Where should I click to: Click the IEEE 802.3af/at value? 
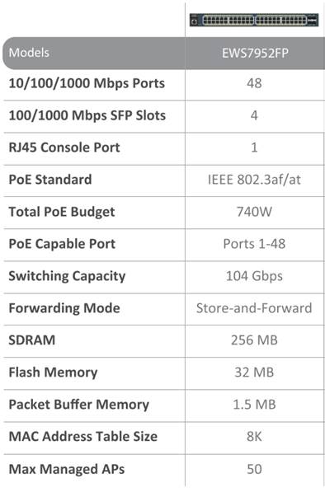254,180
